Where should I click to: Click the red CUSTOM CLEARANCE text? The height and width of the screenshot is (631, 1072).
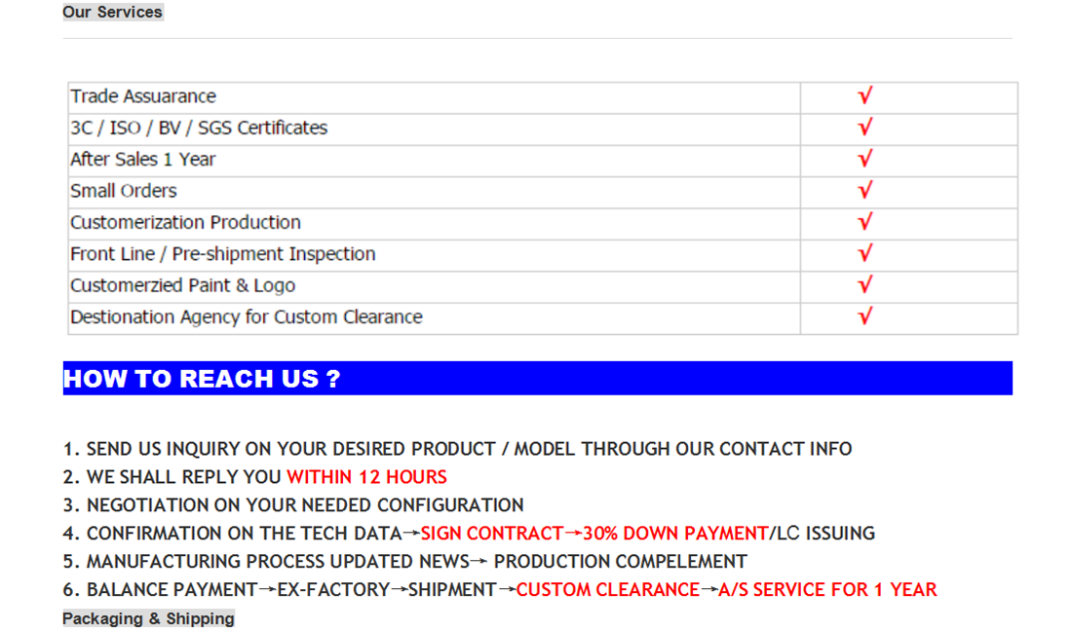point(607,590)
